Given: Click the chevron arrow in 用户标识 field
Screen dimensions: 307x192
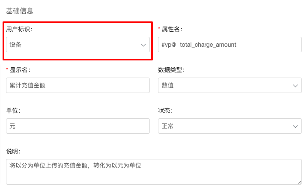Looking at the screenshot, I should pos(143,45).
